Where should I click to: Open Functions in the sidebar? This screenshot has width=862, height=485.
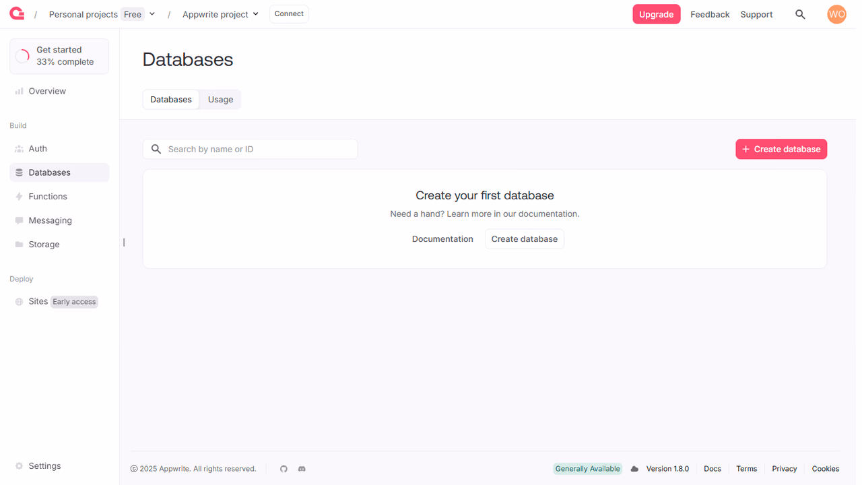tap(59, 197)
